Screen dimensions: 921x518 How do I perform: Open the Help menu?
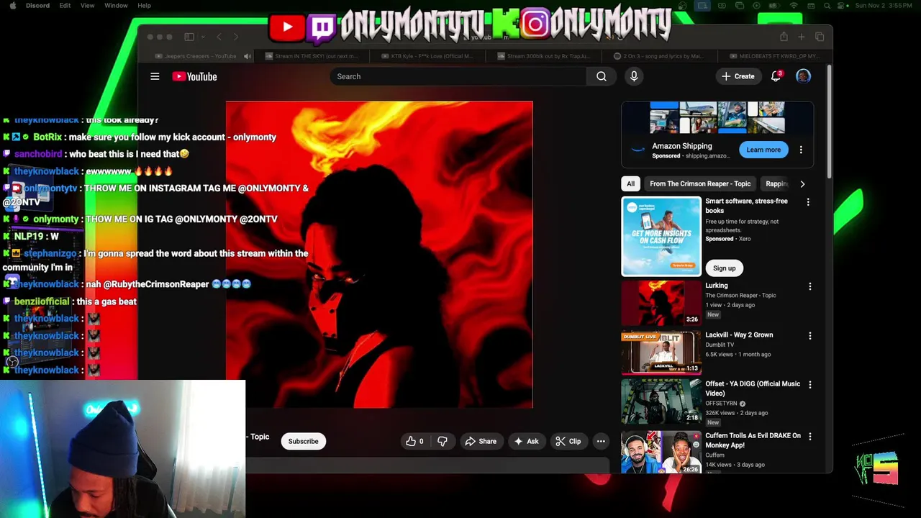[144, 6]
